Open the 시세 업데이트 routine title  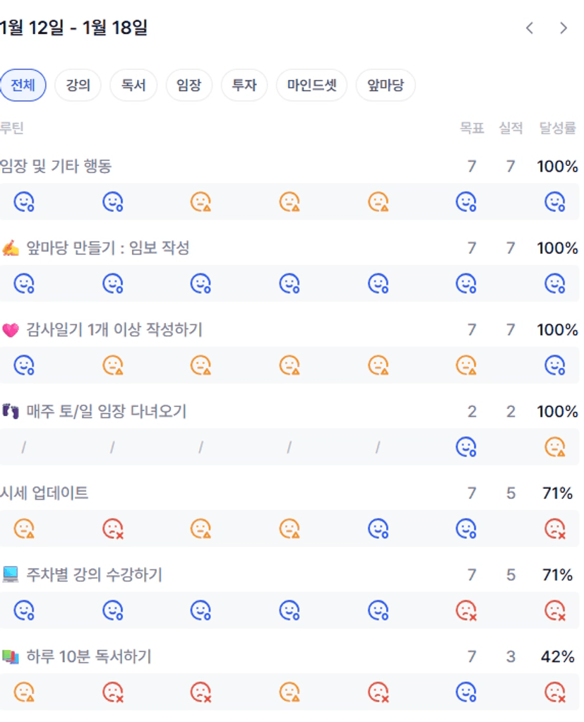[x=44, y=493]
